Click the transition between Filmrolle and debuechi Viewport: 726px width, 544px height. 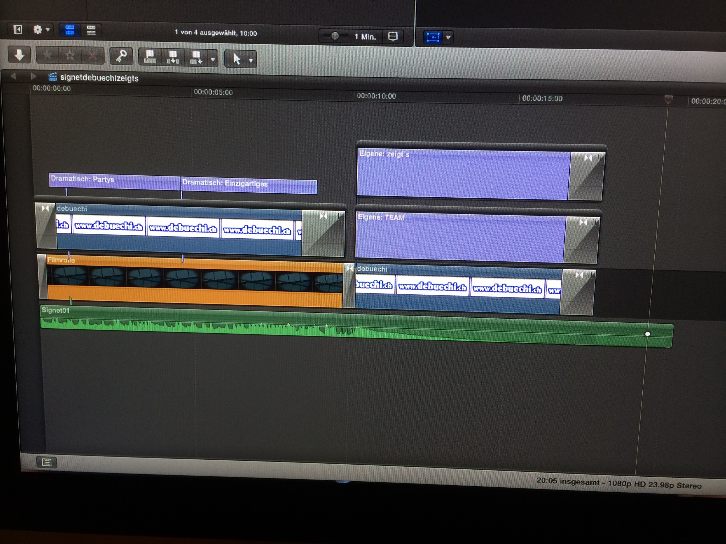[x=349, y=285]
